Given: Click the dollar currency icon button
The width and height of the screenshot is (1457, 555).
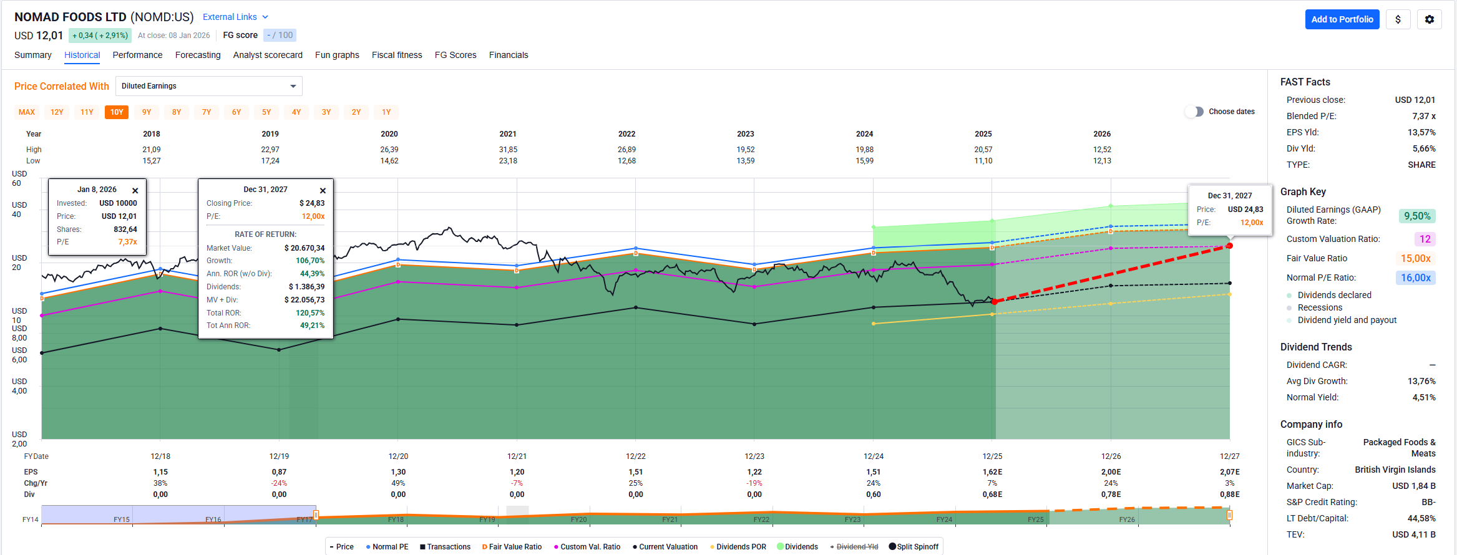Looking at the screenshot, I should (x=1398, y=19).
